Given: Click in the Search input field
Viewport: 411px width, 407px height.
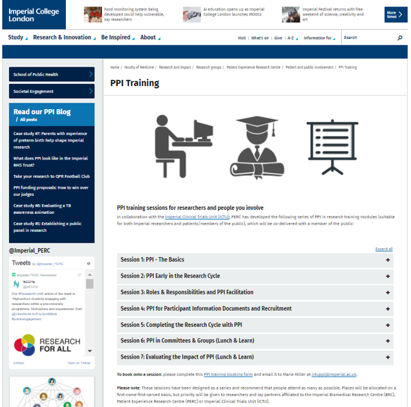Looking at the screenshot, I should pos(368,38).
